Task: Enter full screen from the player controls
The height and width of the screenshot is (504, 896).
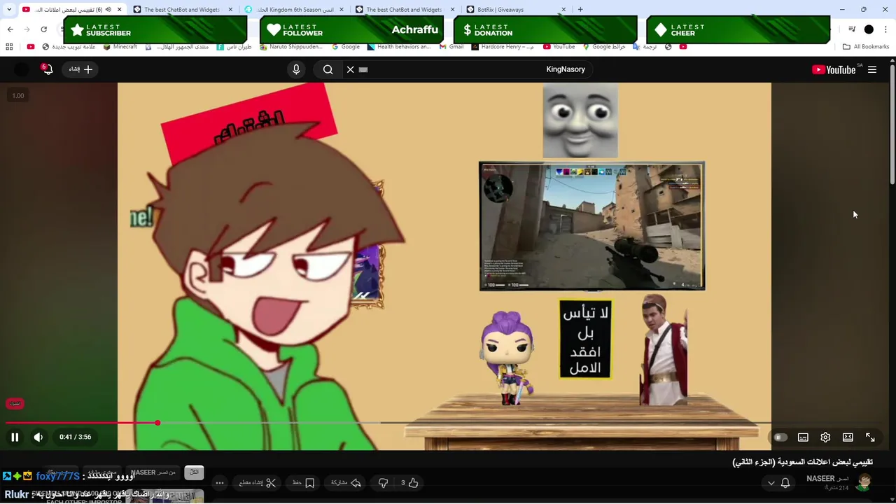Action: point(870,437)
